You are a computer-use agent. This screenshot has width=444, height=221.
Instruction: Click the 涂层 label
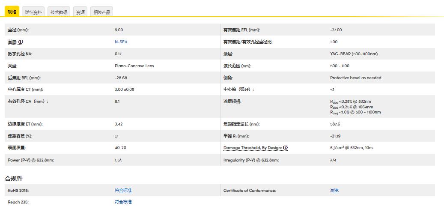[228, 54]
